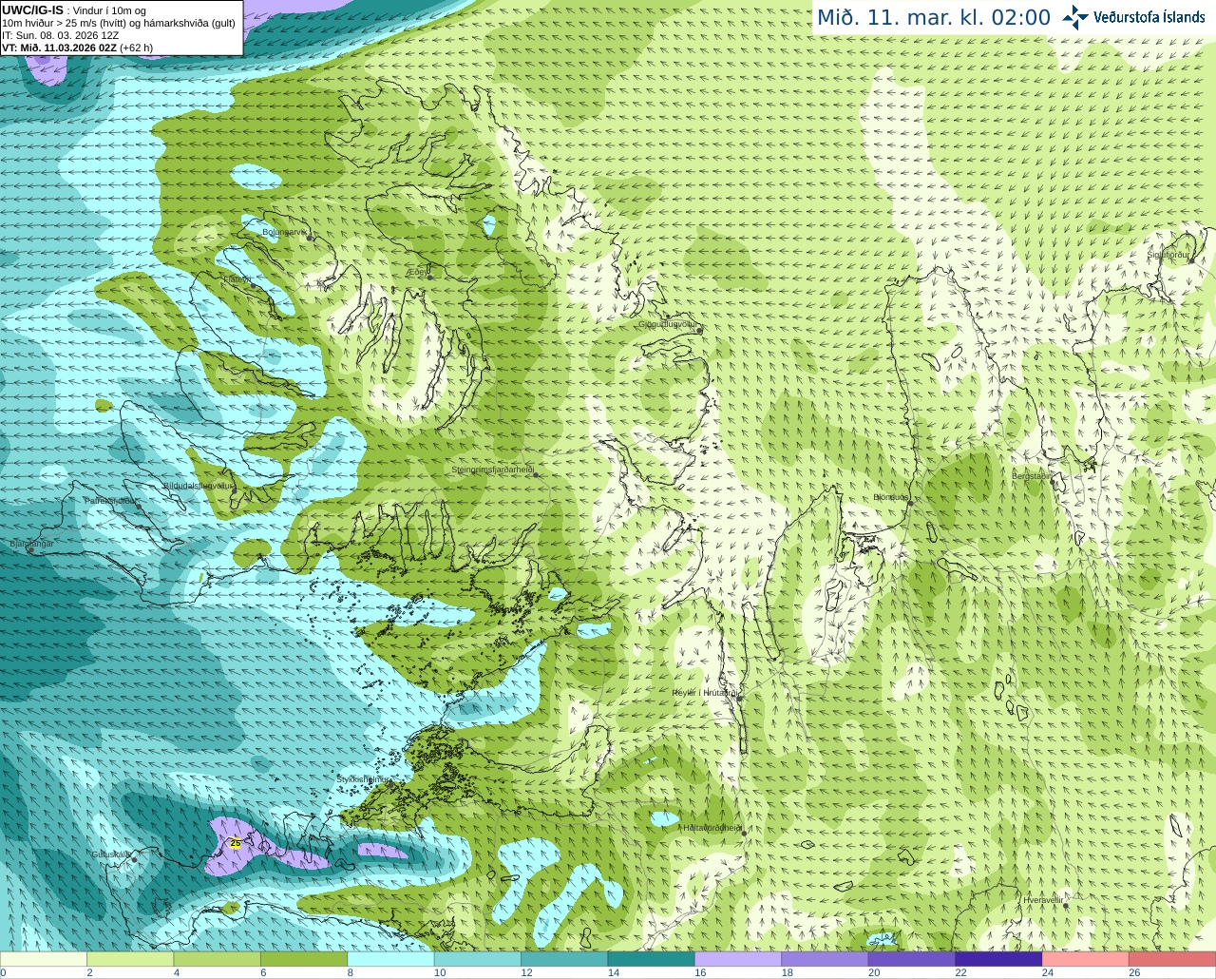Click the Bolungarvík station label
Screen dimensions: 1216x979
pyautogui.click(x=285, y=232)
